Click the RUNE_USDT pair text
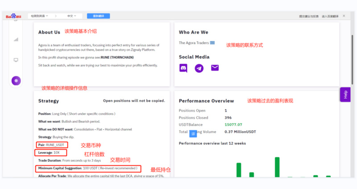 (55, 145)
